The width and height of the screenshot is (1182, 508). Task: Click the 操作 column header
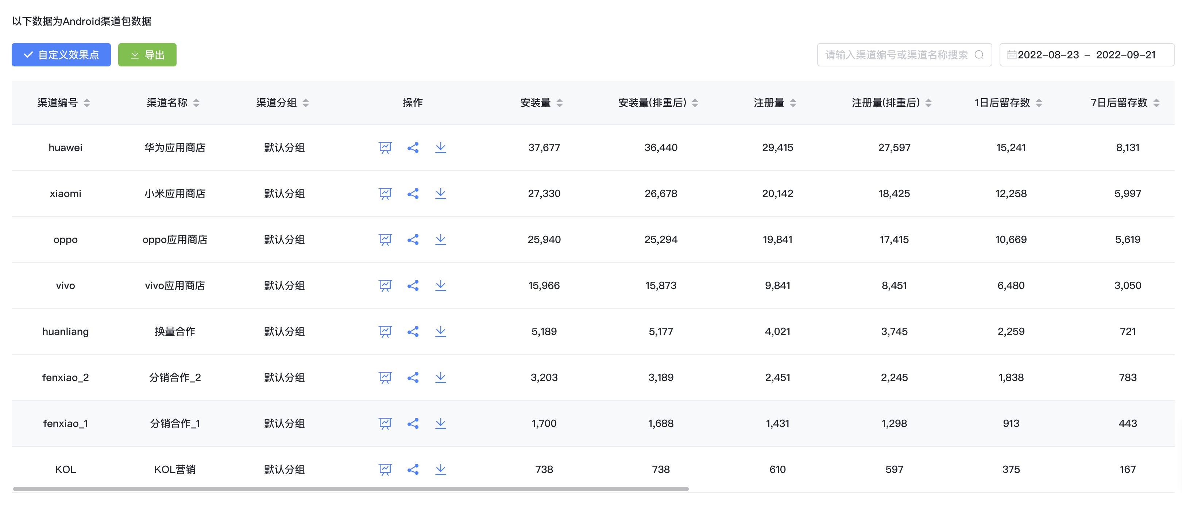(x=413, y=103)
